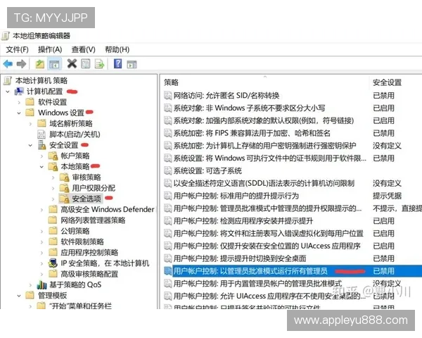Select policy 为计算机上存储的用户密钥强制进行强密钥保护
This screenshot has height=338, width=422.
click(x=264, y=146)
